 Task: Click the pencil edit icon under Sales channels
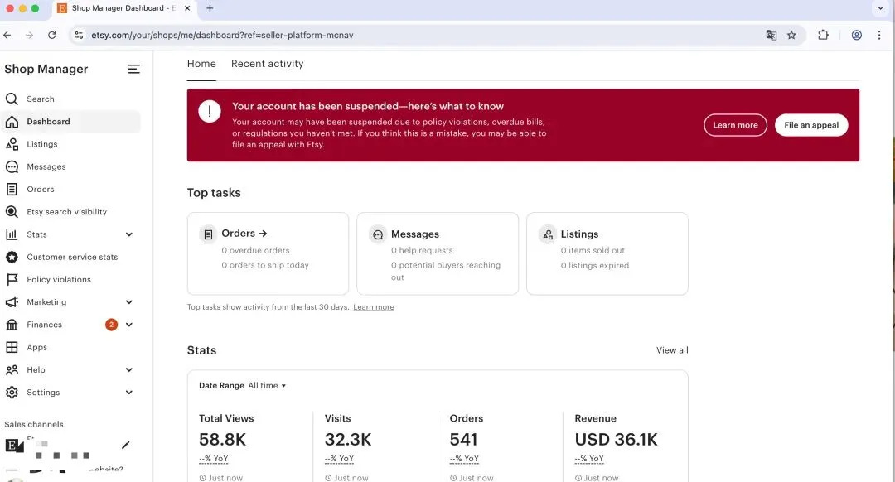[x=126, y=446]
